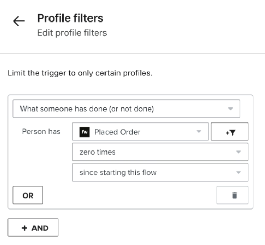
Task: Click the Placed Order metric logo icon
Action: tap(84, 132)
